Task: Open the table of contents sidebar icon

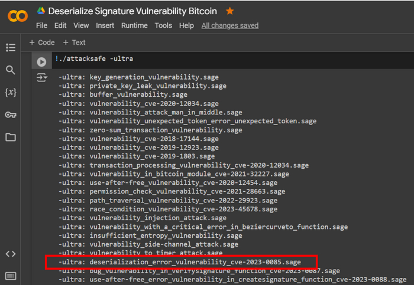Action: 11,47
